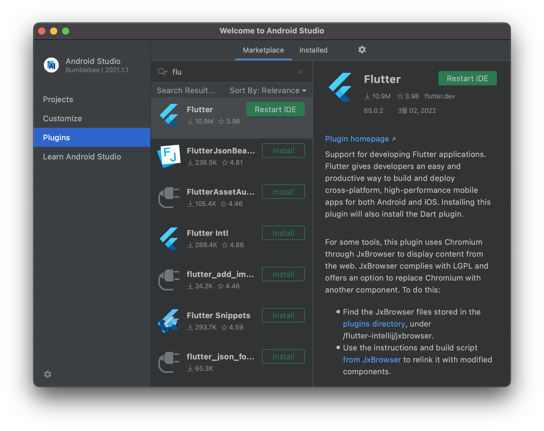
Task: Click the Flutter logo in search results
Action: tap(169, 115)
